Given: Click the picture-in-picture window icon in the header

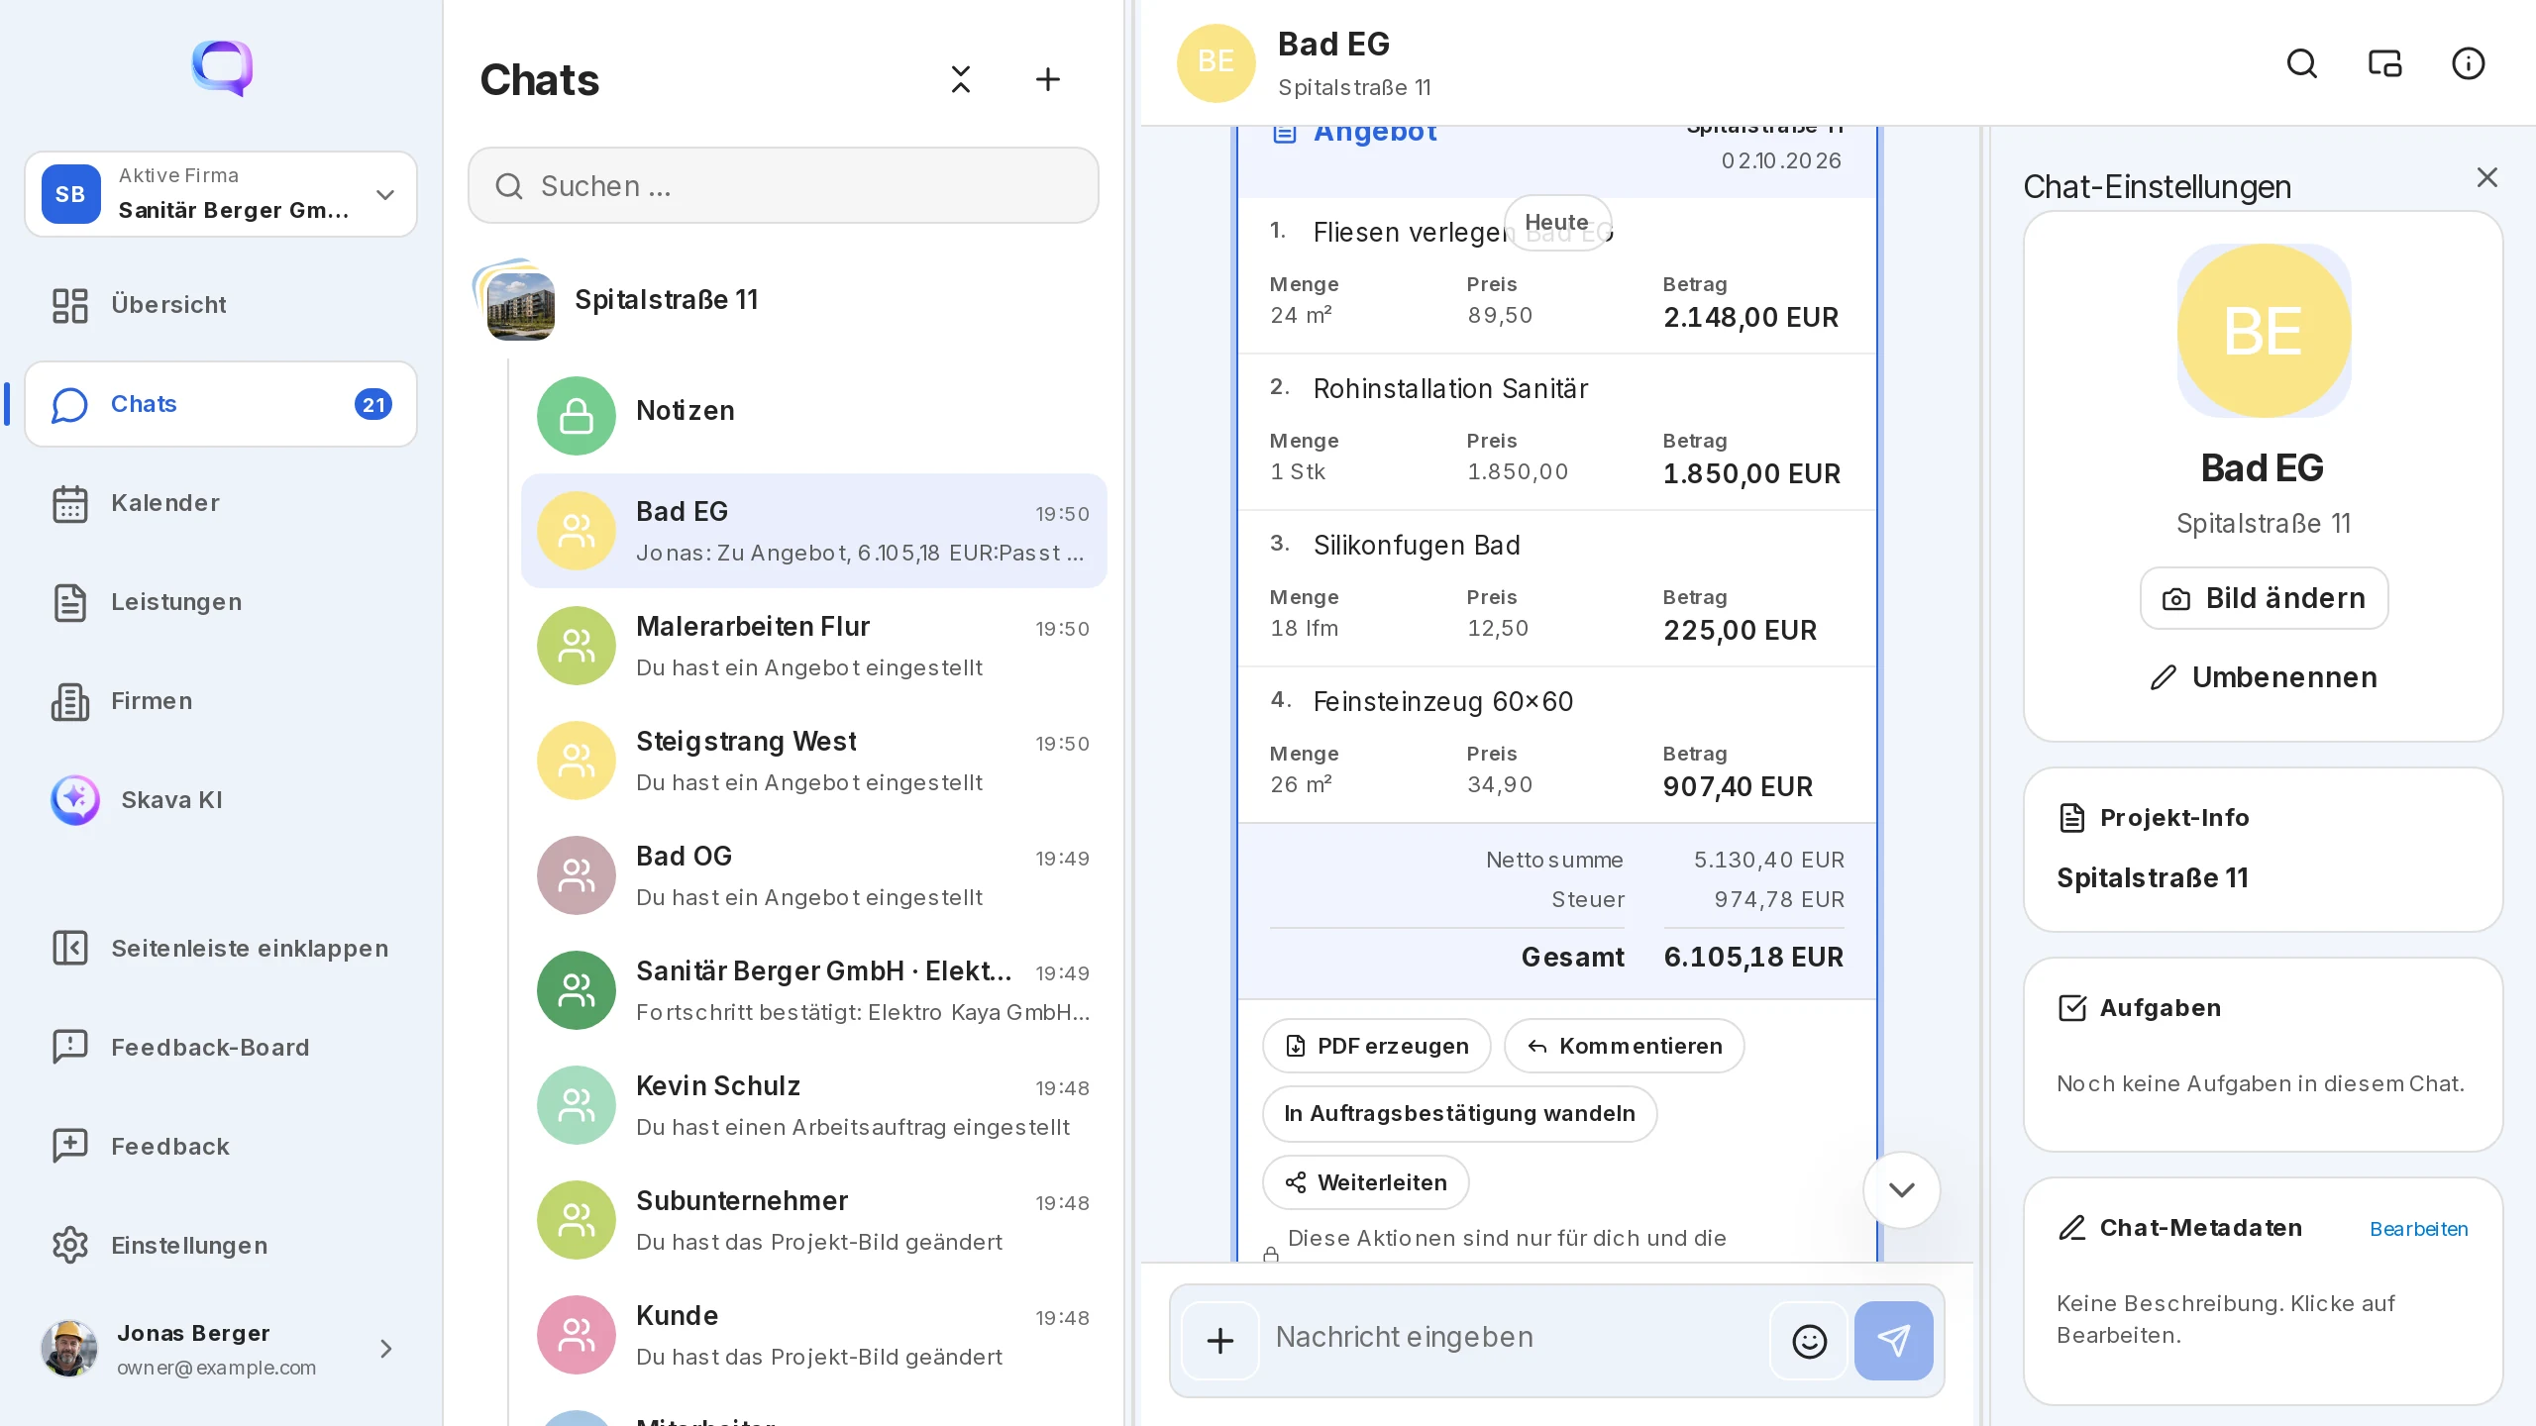Looking at the screenshot, I should pyautogui.click(x=2384, y=63).
